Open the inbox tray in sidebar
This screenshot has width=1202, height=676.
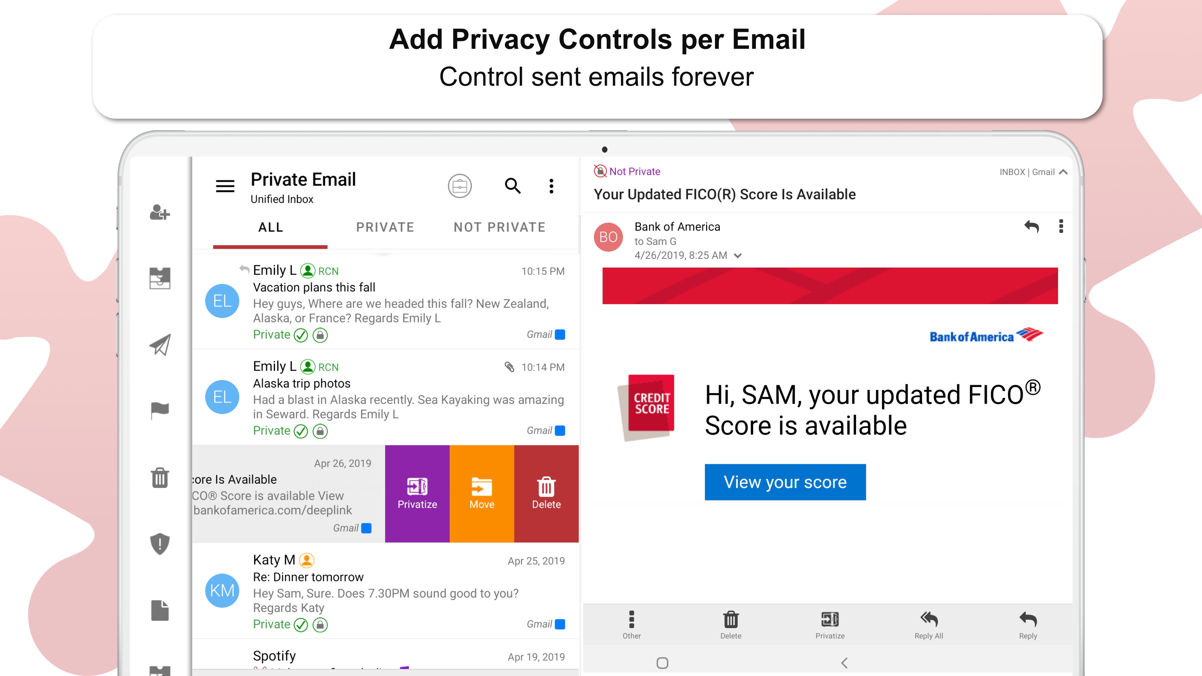point(160,278)
